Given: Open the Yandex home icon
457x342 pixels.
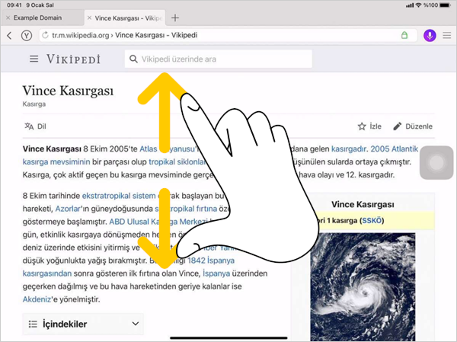Looking at the screenshot, I should click(26, 35).
